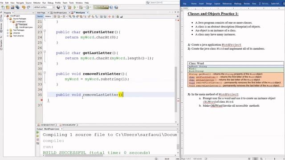Click the Clean and Build Project icon

point(69,7)
